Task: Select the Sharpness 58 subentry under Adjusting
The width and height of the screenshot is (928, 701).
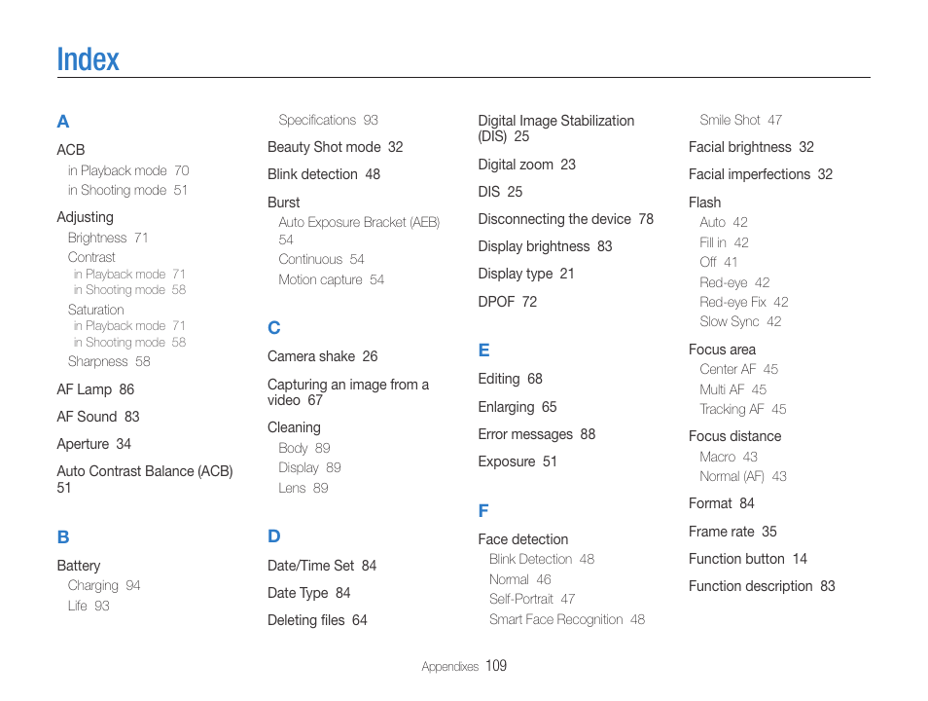Action: 109,361
